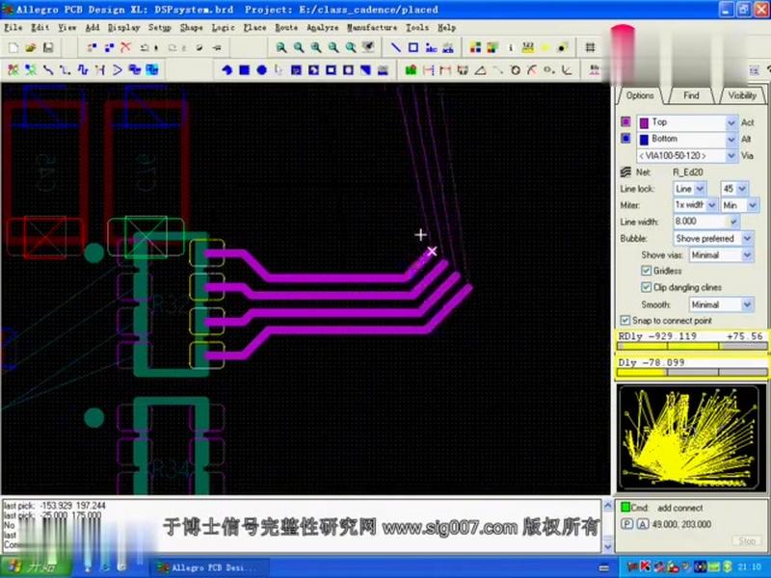Select the Delete tool from the toolbar
Viewport: 771px width, 578px height.
pos(126,47)
